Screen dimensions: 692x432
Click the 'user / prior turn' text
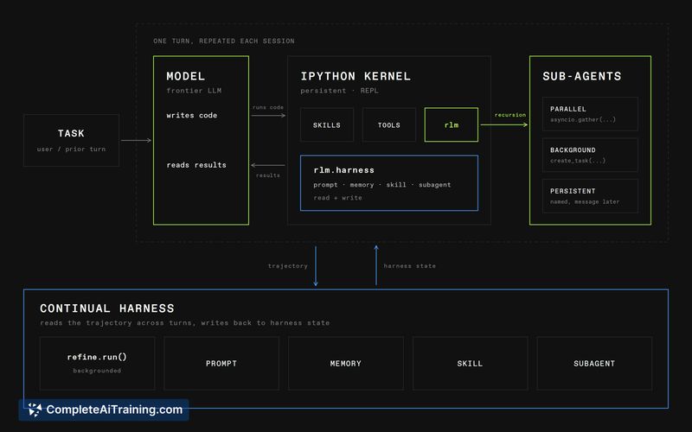pos(71,149)
